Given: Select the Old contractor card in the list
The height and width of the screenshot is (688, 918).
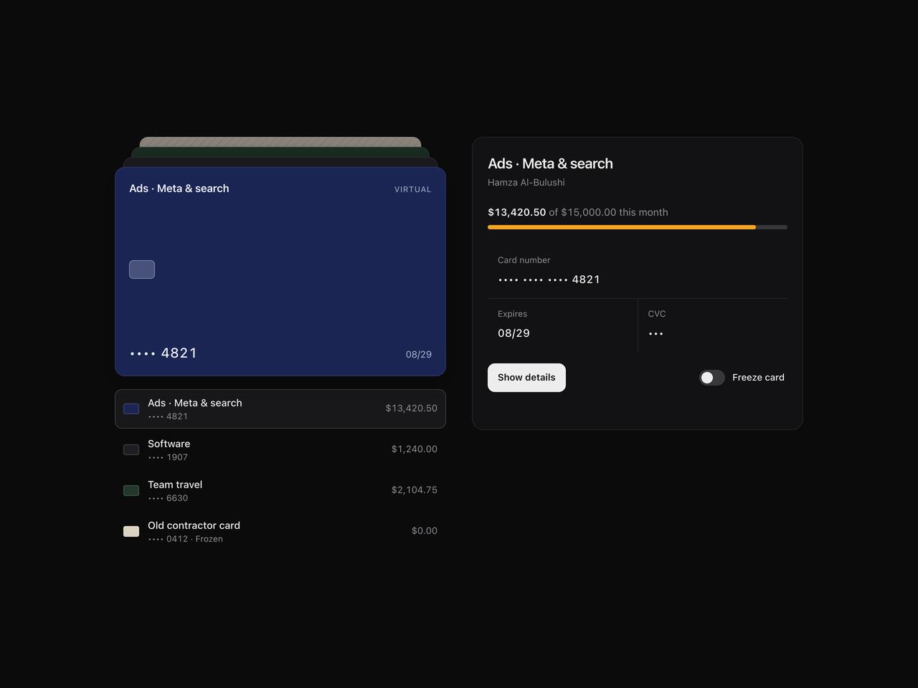Looking at the screenshot, I should (x=280, y=531).
